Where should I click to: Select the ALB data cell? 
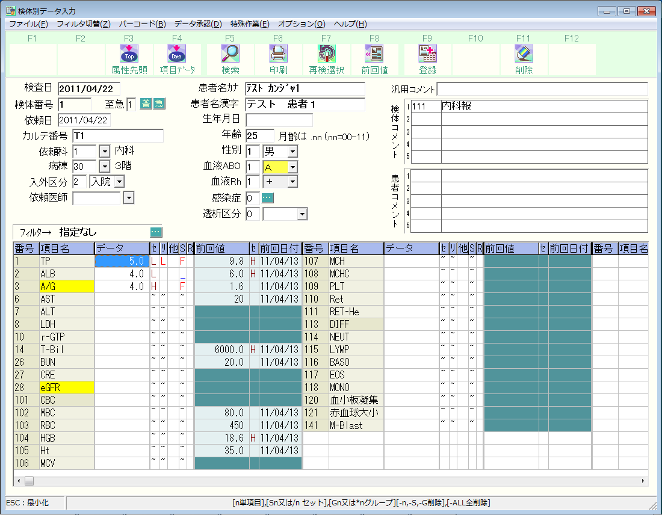(122, 274)
